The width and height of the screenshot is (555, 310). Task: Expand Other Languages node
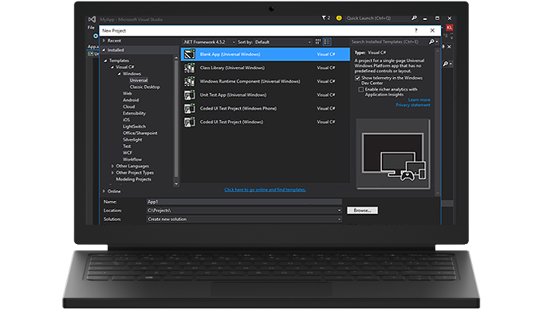click(x=112, y=166)
